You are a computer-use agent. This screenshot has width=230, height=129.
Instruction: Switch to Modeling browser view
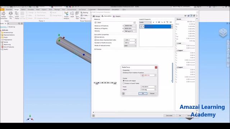tap(12, 27)
